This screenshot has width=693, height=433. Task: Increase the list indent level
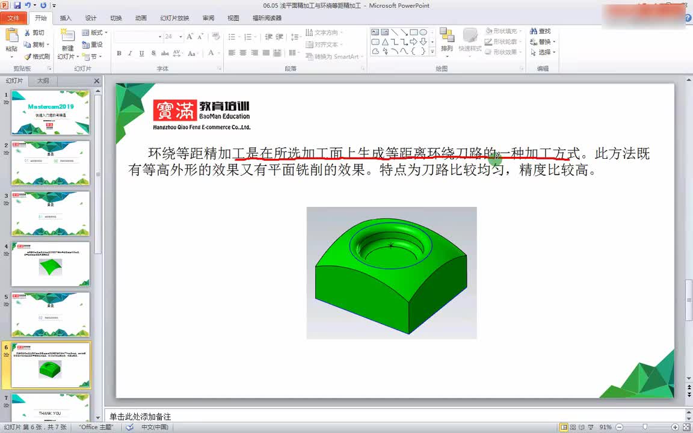coord(280,37)
